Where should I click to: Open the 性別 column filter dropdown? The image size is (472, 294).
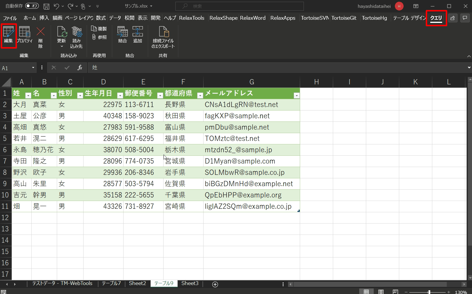(80, 95)
